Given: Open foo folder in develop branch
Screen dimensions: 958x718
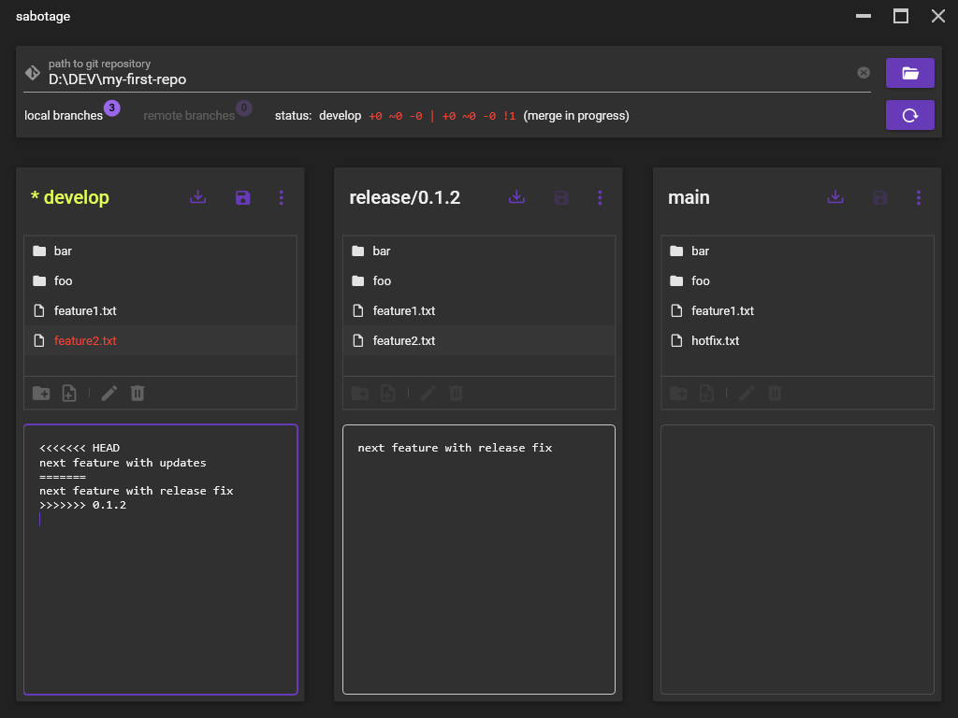Looking at the screenshot, I should point(160,280).
